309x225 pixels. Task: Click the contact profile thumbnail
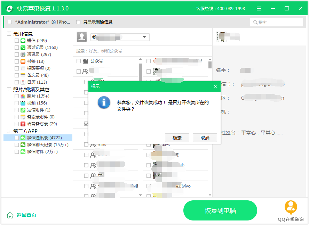point(221,37)
